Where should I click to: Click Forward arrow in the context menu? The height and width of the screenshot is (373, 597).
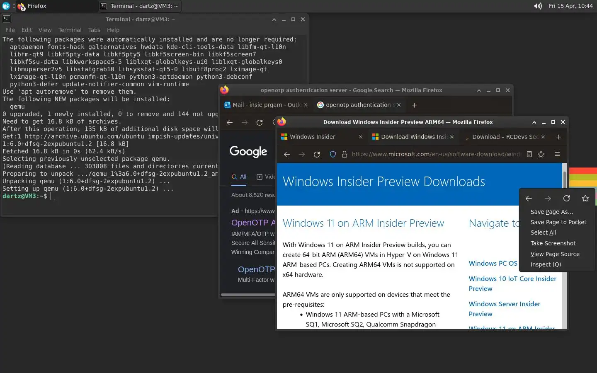coord(548,199)
